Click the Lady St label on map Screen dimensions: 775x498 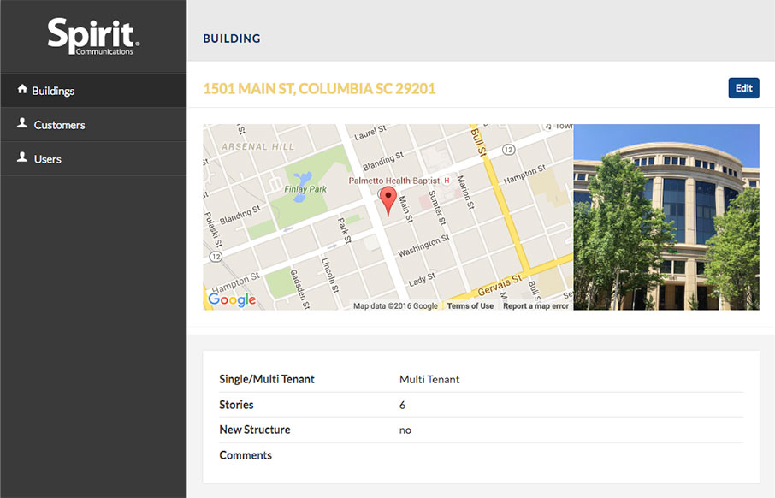[422, 280]
